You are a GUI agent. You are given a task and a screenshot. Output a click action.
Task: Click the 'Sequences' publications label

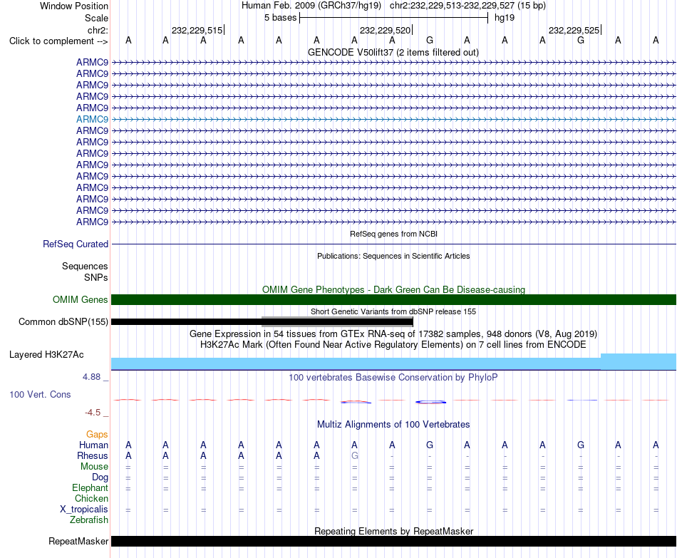(x=85, y=266)
